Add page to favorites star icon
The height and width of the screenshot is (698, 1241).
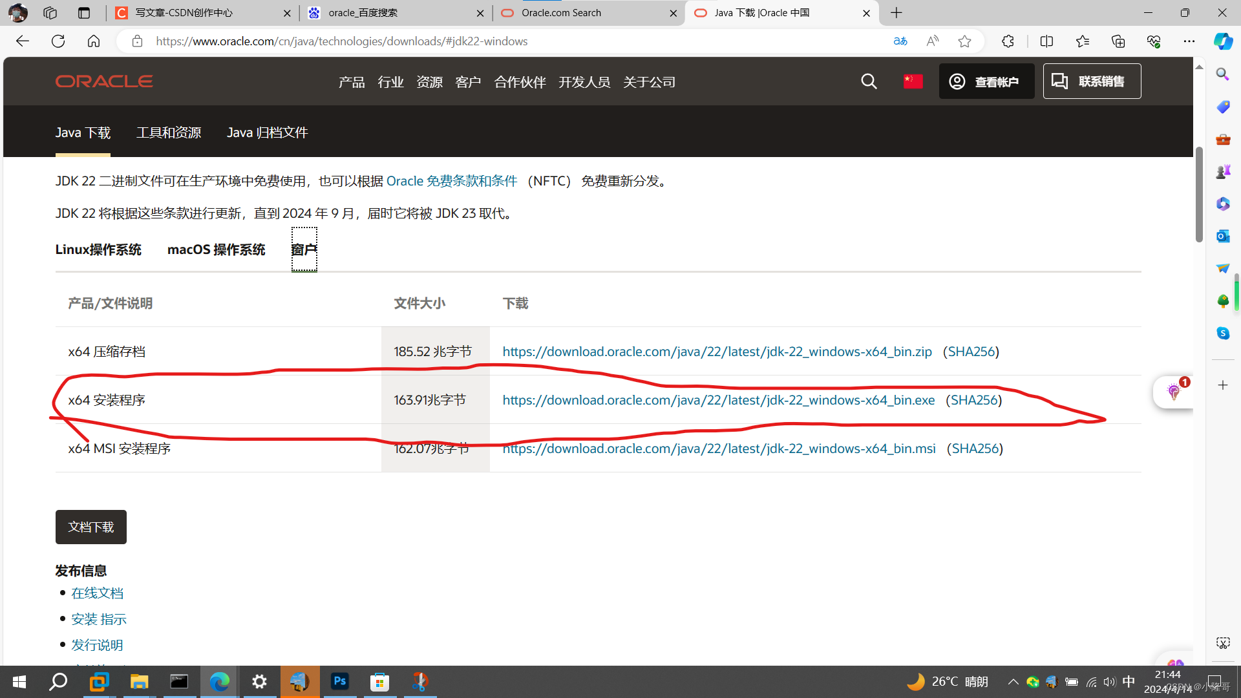pyautogui.click(x=964, y=41)
